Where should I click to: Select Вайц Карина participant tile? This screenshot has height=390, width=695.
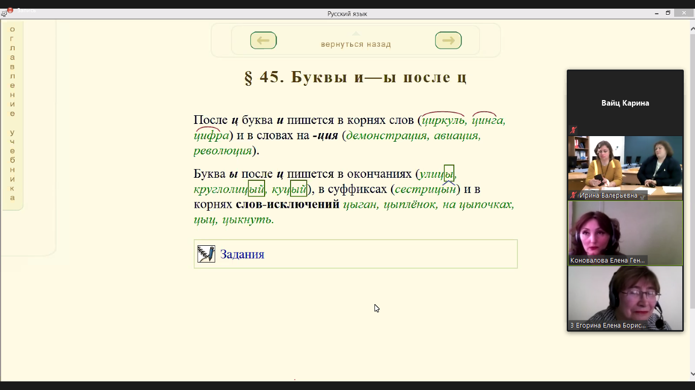click(x=625, y=103)
